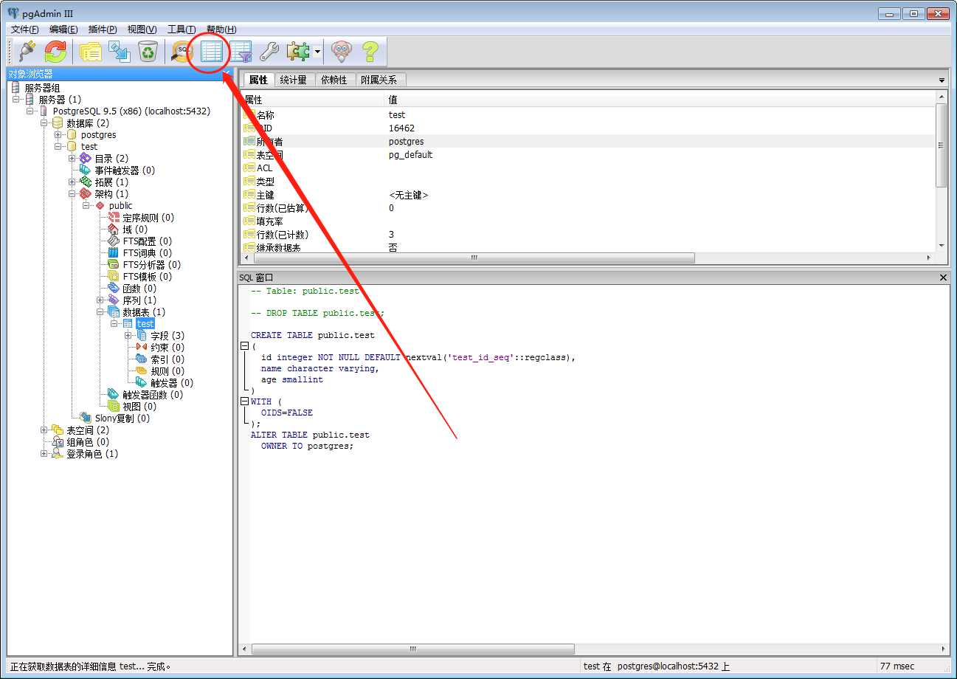Collapse the 架构 (1) node
The height and width of the screenshot is (679, 957).
72,194
